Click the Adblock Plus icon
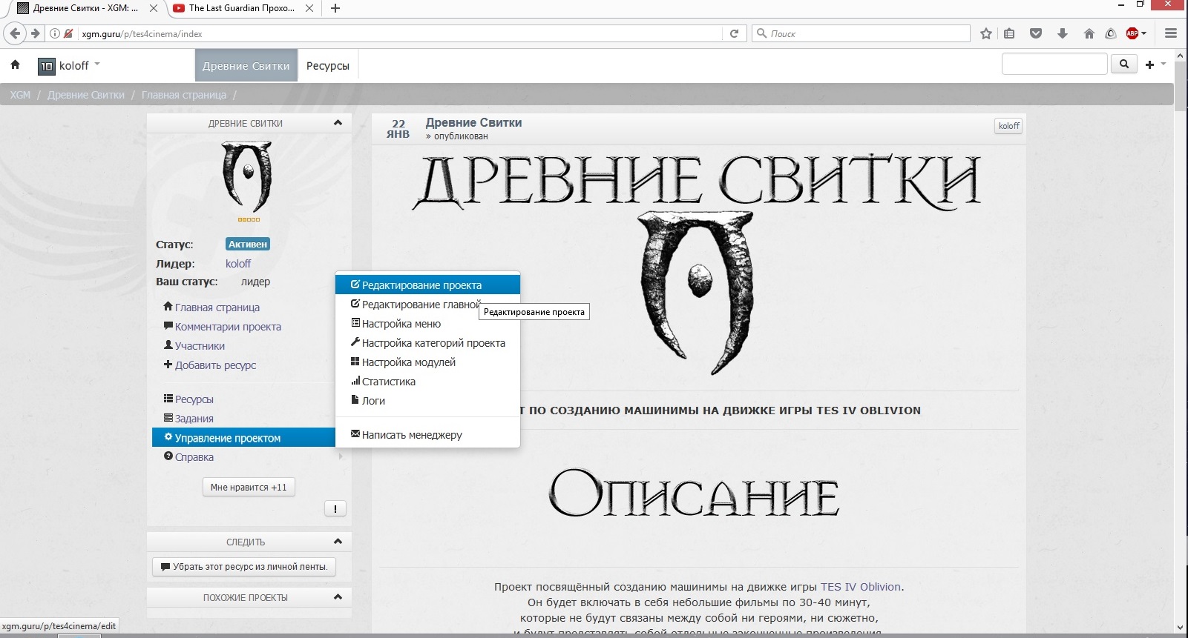Screen dimensions: 1188x638 [x=1132, y=33]
